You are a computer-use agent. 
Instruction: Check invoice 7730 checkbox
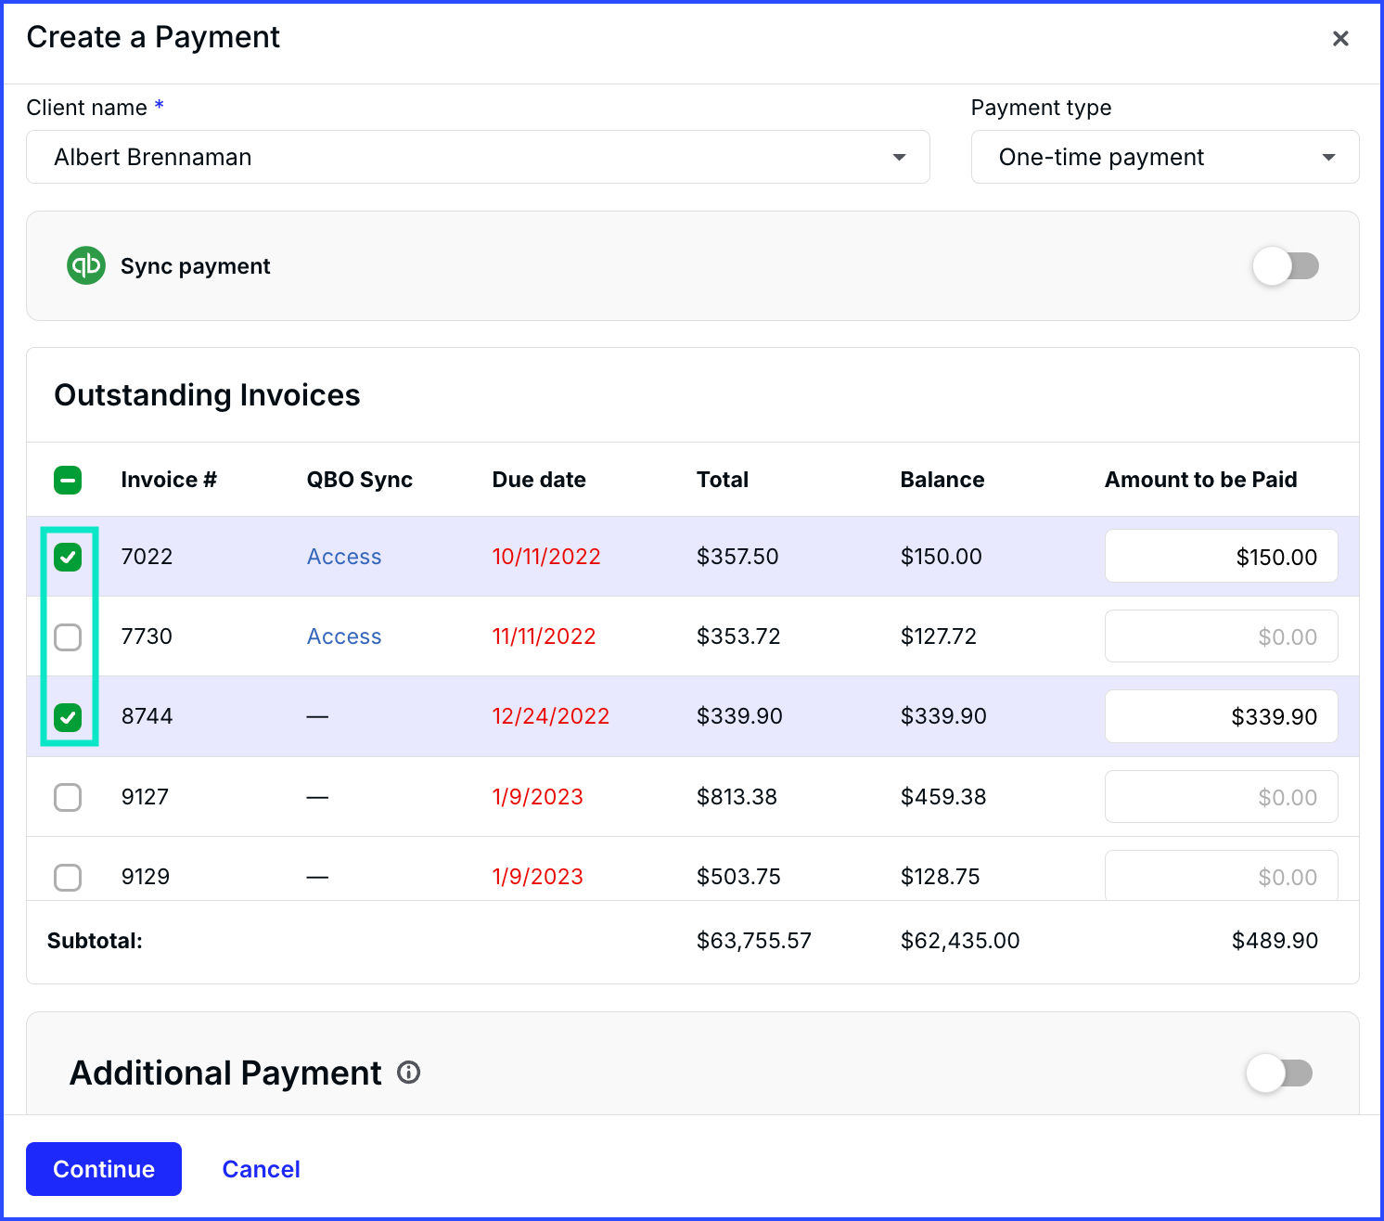click(68, 636)
